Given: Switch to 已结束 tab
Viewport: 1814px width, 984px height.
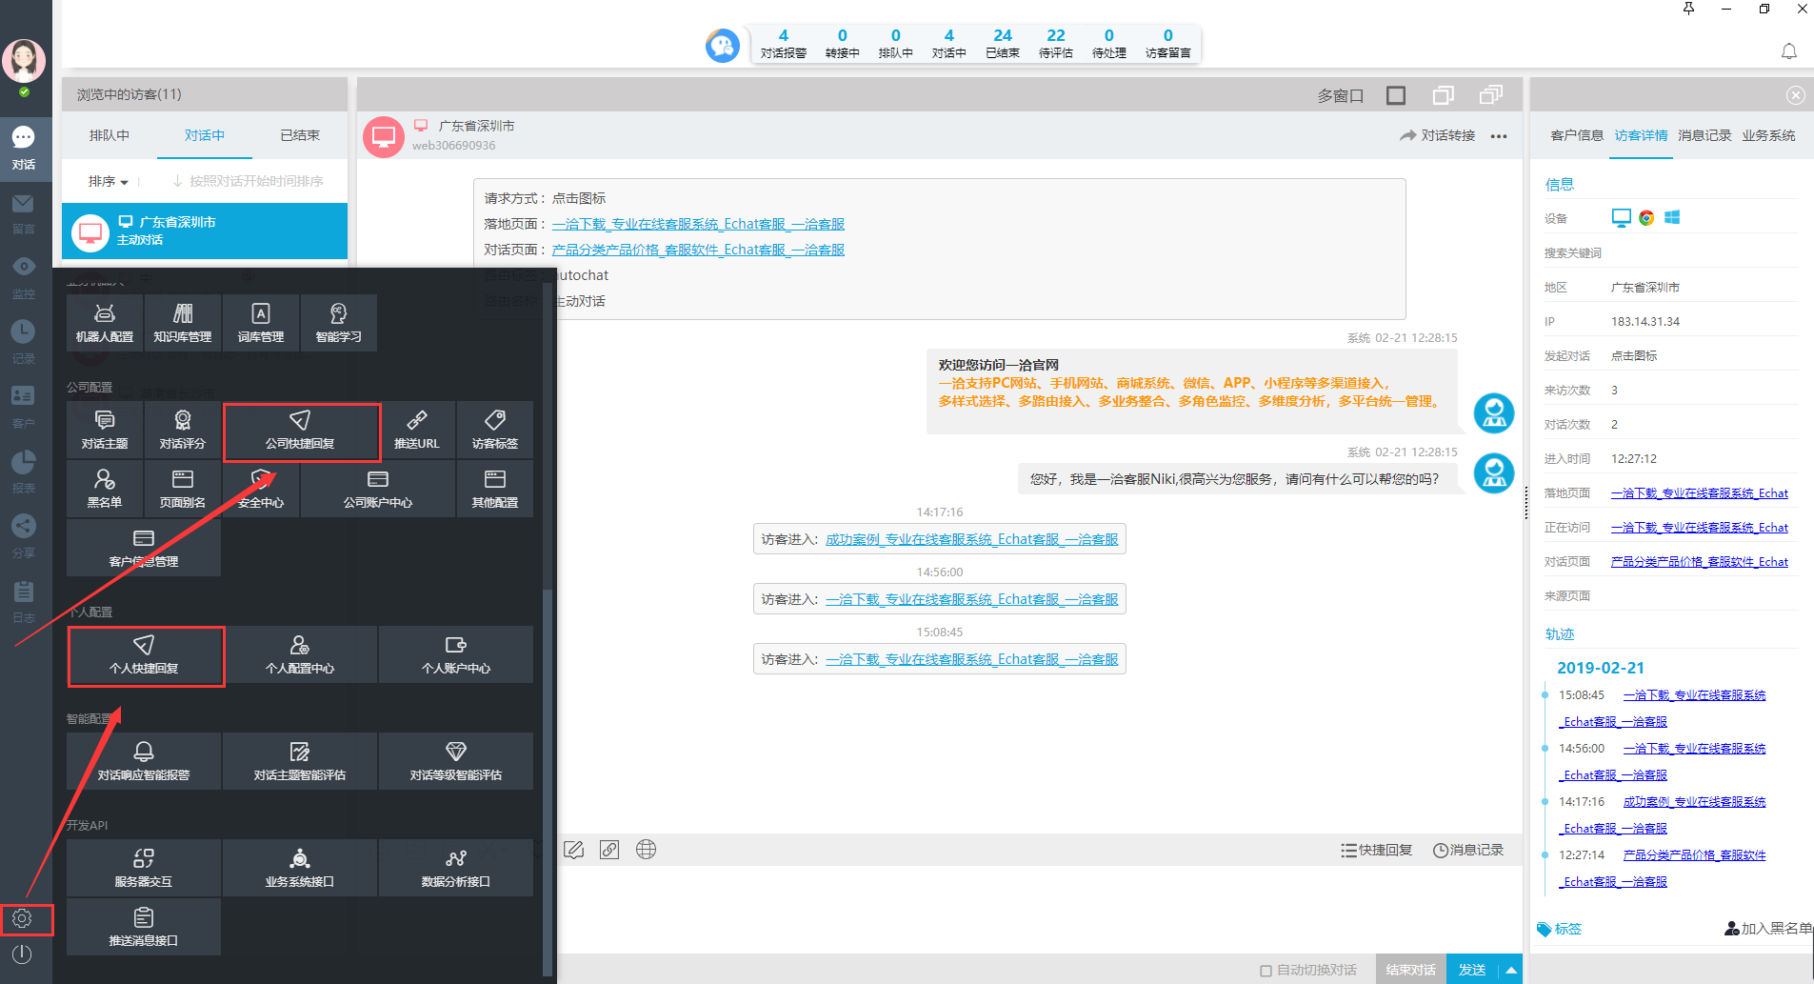Looking at the screenshot, I should pos(300,135).
